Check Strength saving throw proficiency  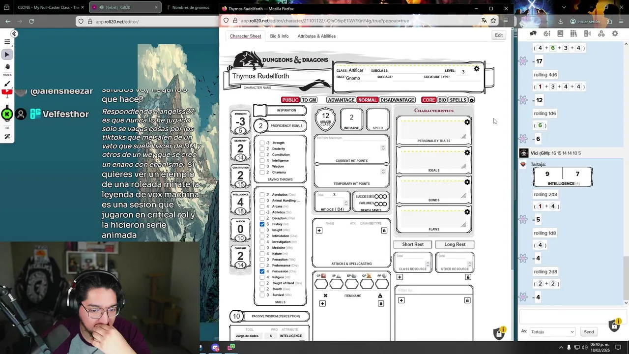click(x=262, y=143)
